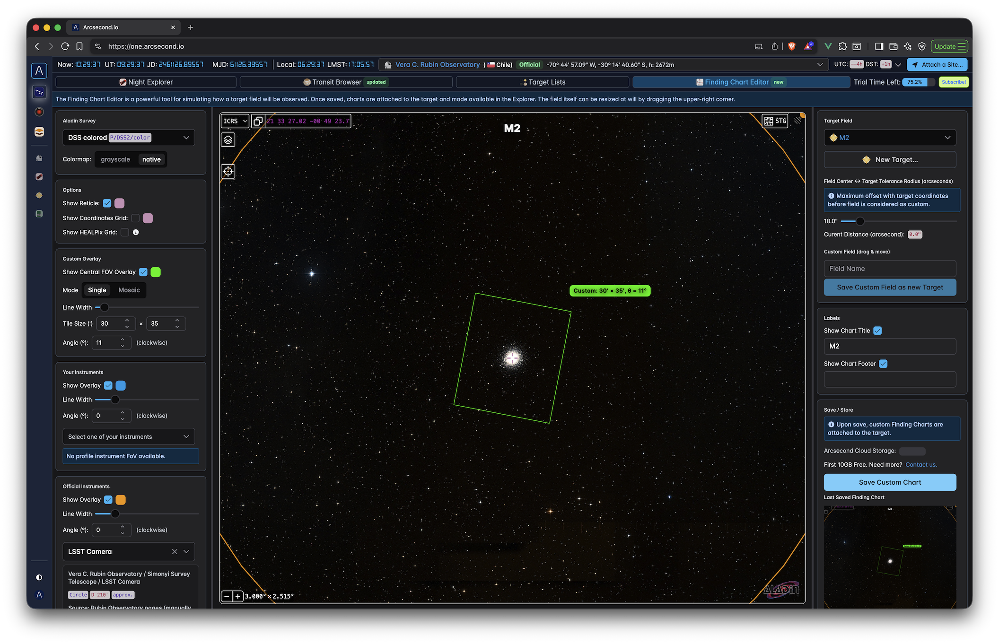Click the Save Custom Chart button
Image resolution: width=999 pixels, height=644 pixels.
click(890, 482)
